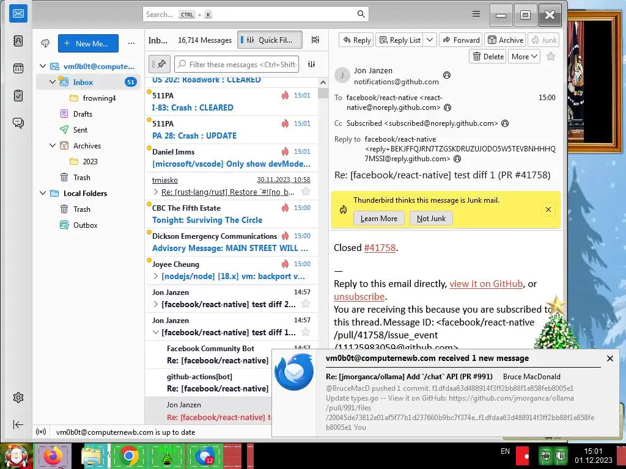Open the More actions dropdown

click(524, 57)
